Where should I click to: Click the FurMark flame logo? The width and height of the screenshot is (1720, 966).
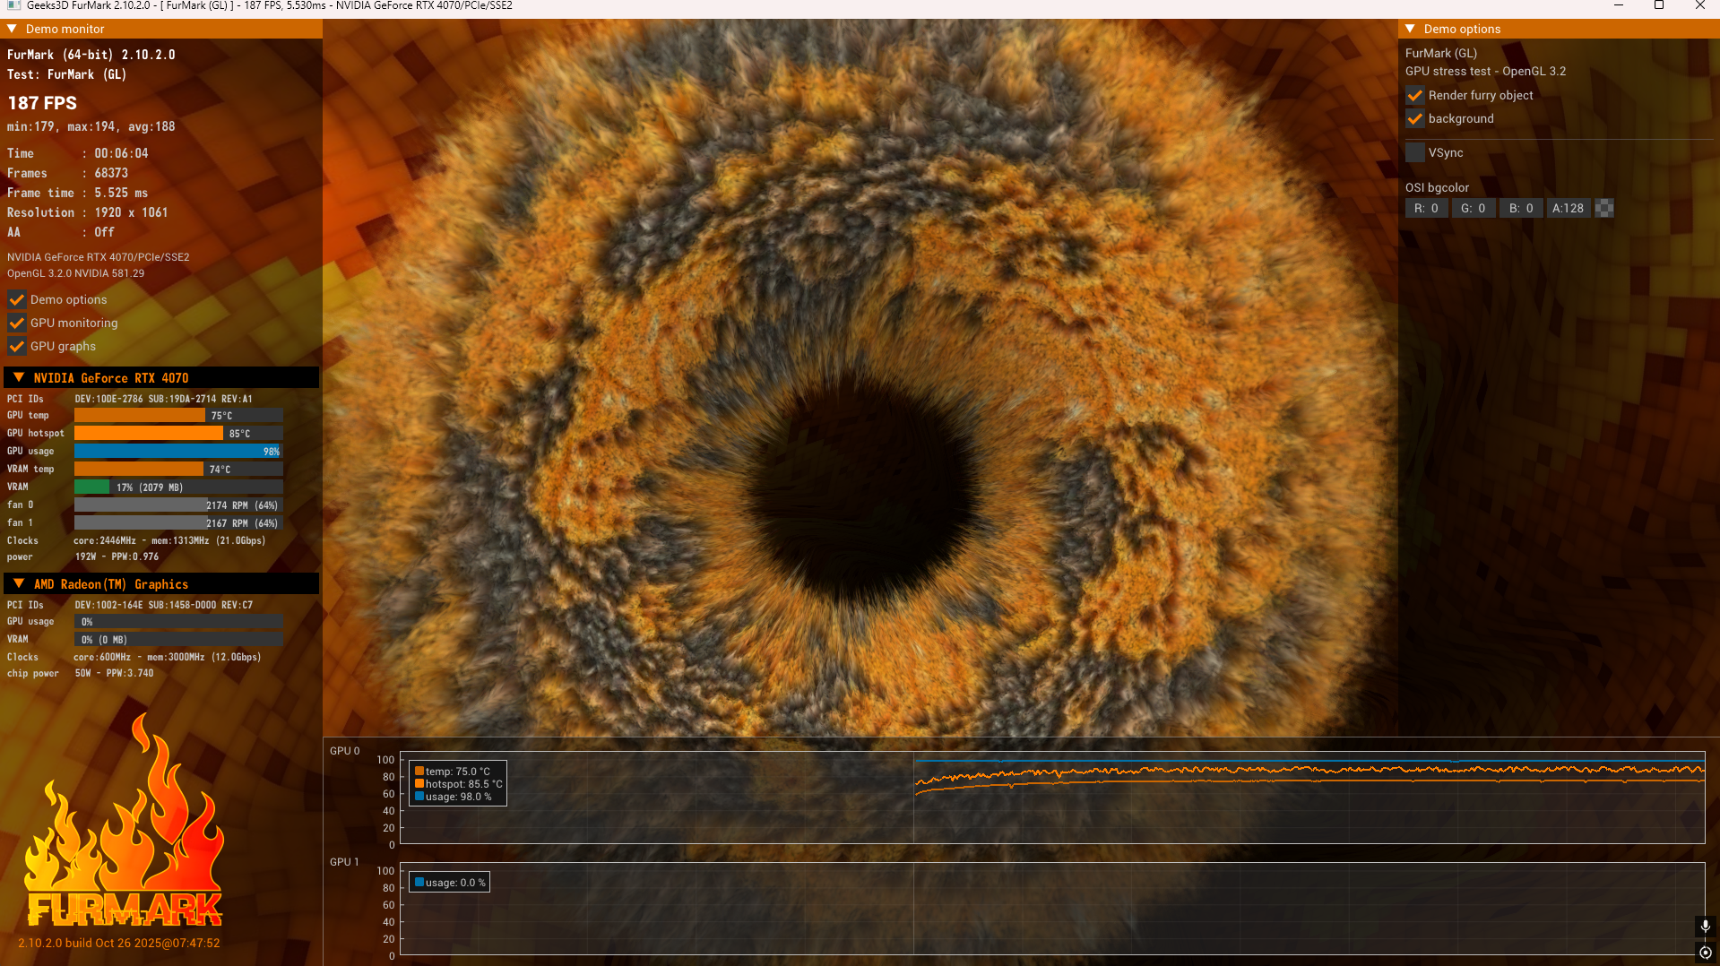pos(124,820)
